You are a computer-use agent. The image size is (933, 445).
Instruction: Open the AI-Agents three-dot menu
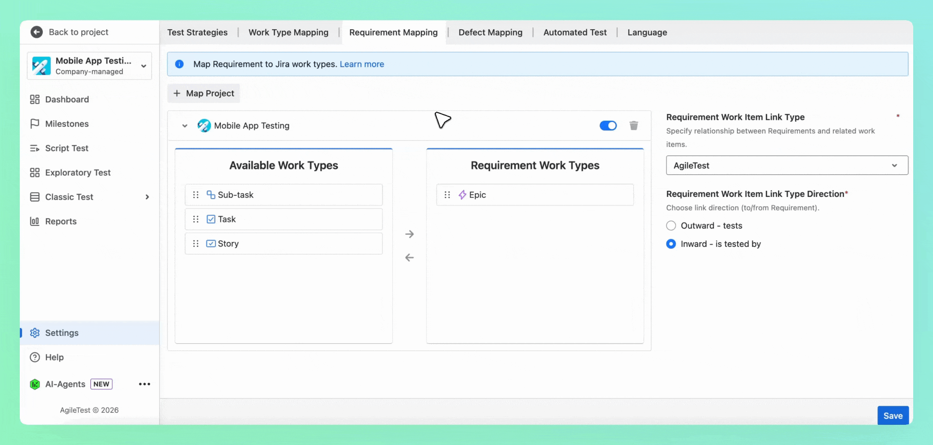[145, 384]
